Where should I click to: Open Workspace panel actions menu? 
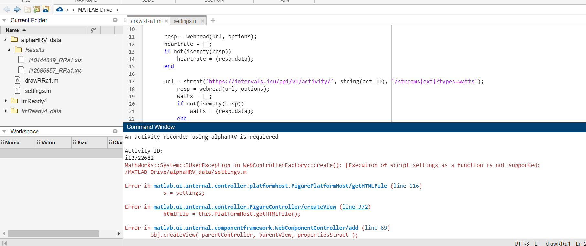click(x=115, y=131)
